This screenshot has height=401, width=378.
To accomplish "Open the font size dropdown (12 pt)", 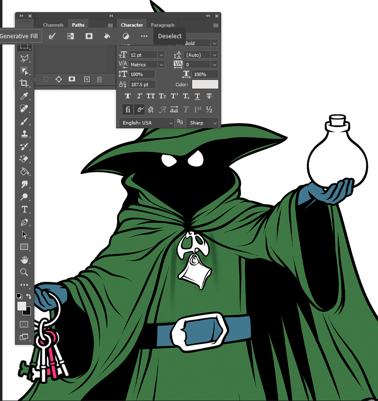I will click(x=161, y=55).
